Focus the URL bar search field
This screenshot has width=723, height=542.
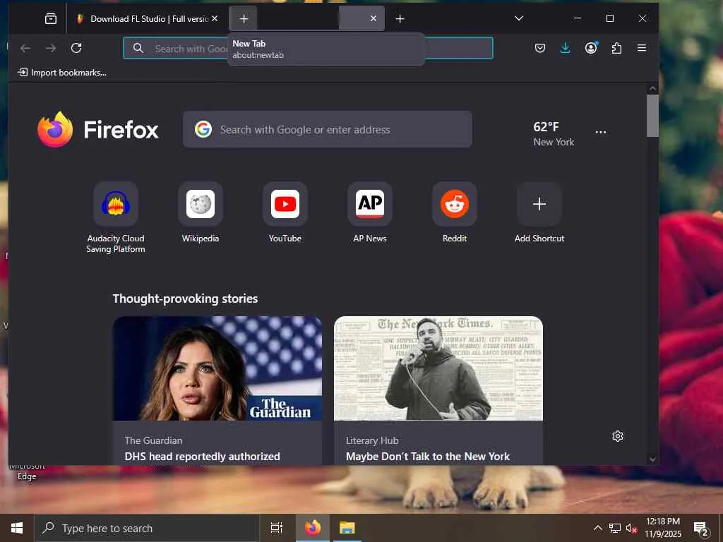(308, 48)
